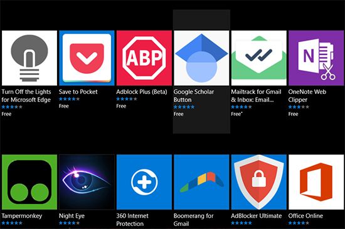The image size is (345, 229).
Task: Click the 'Google Scholar Button' title
Action: [194, 96]
